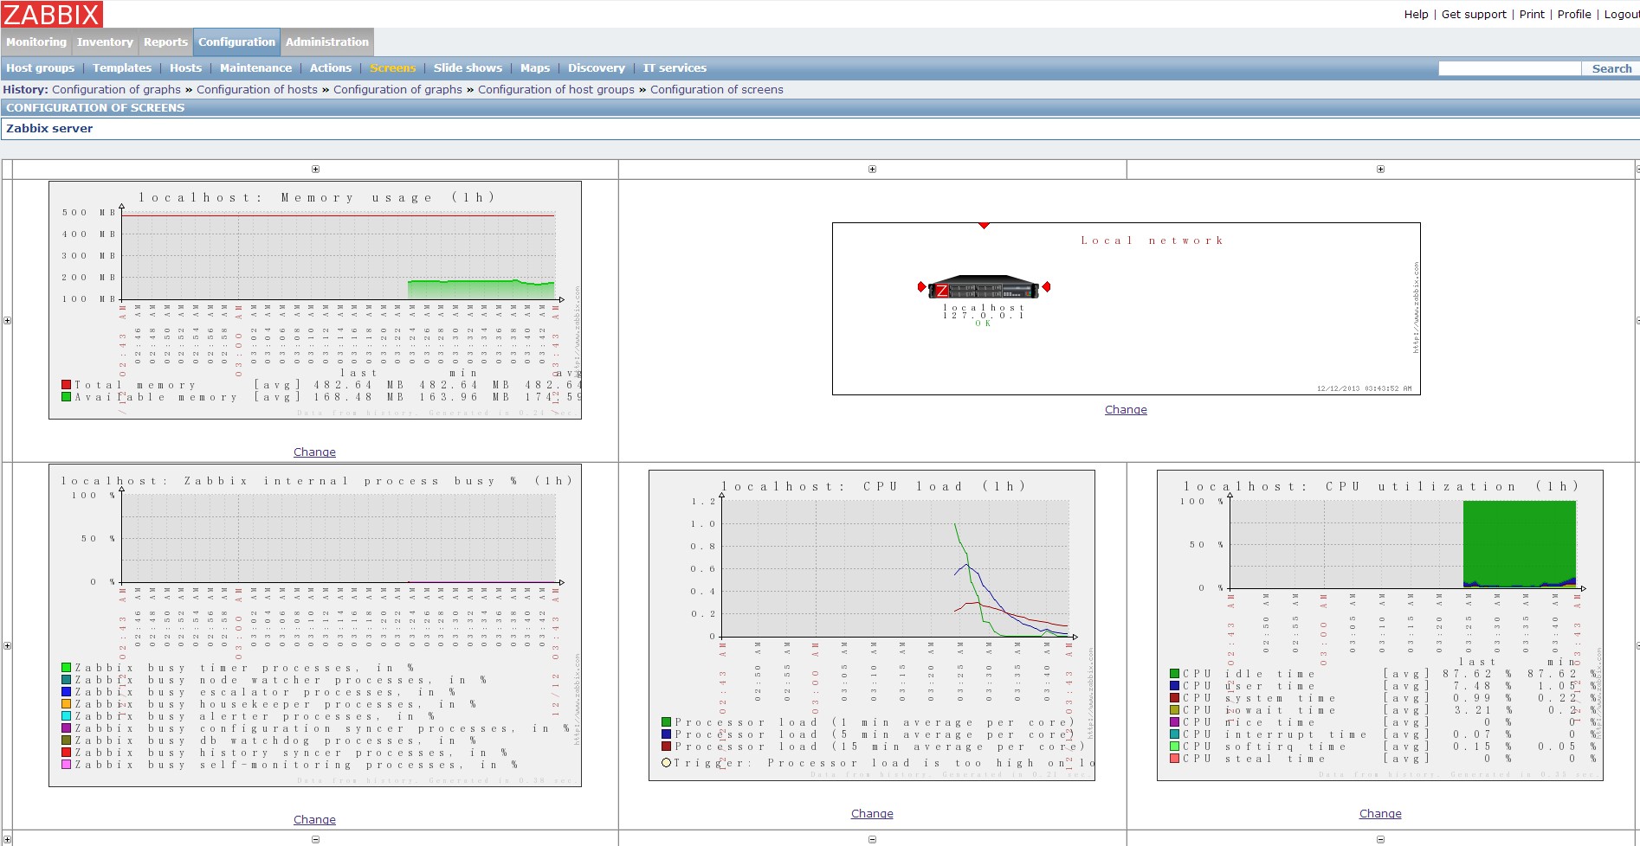The image size is (1640, 846).
Task: Click Change under the CPU load graph
Action: coord(872,814)
